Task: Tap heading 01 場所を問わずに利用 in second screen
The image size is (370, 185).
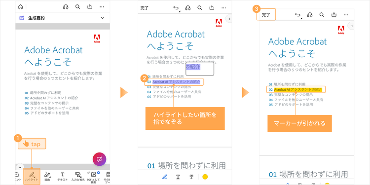Action: [x=186, y=166]
